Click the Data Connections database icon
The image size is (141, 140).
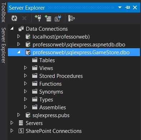tap(21, 29)
